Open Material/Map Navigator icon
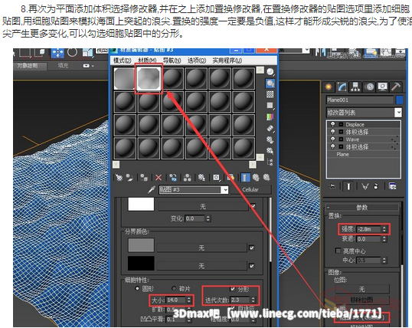412x328 pixels. 270,162
